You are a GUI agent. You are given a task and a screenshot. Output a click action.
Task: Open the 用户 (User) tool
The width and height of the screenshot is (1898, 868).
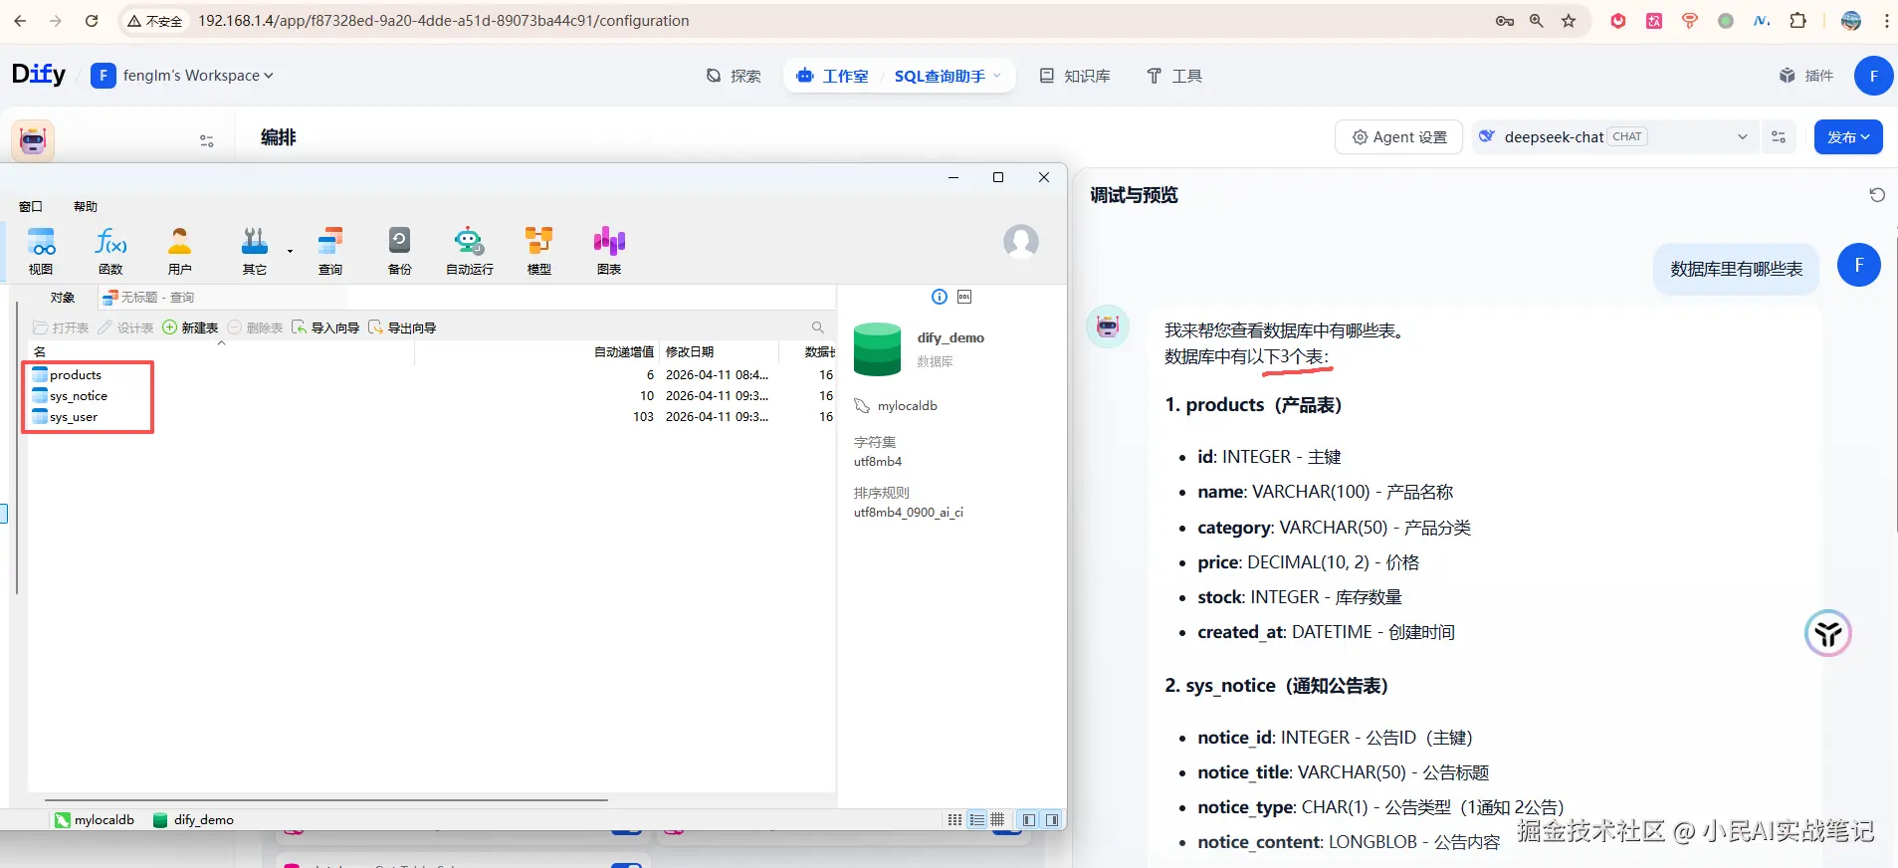click(180, 250)
